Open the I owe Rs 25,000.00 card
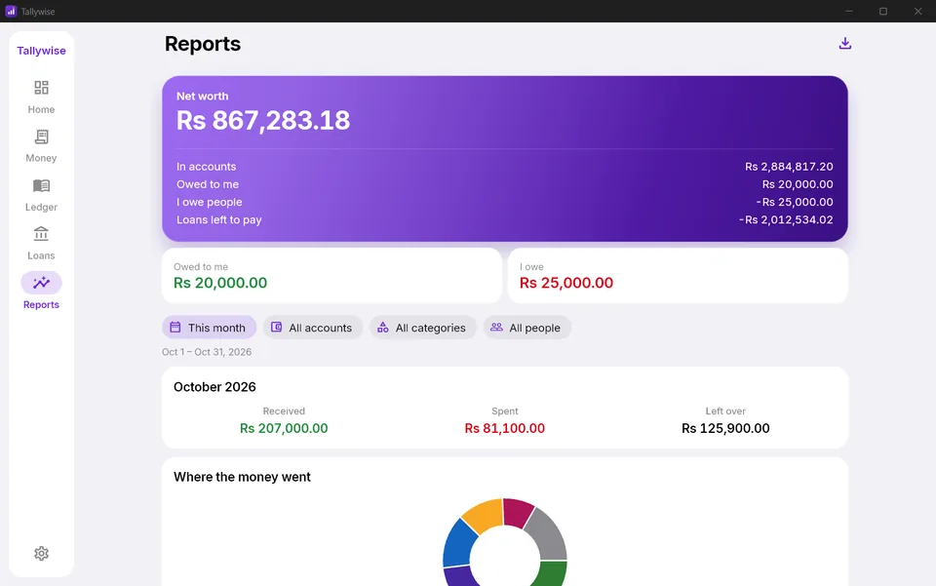The width and height of the screenshot is (936, 586). 678,276
